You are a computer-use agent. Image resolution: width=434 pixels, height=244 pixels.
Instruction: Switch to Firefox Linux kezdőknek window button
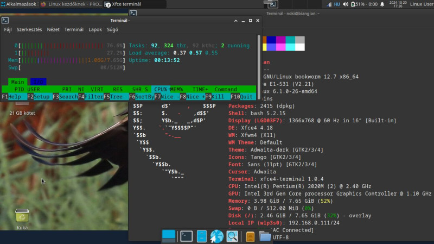pos(72,4)
